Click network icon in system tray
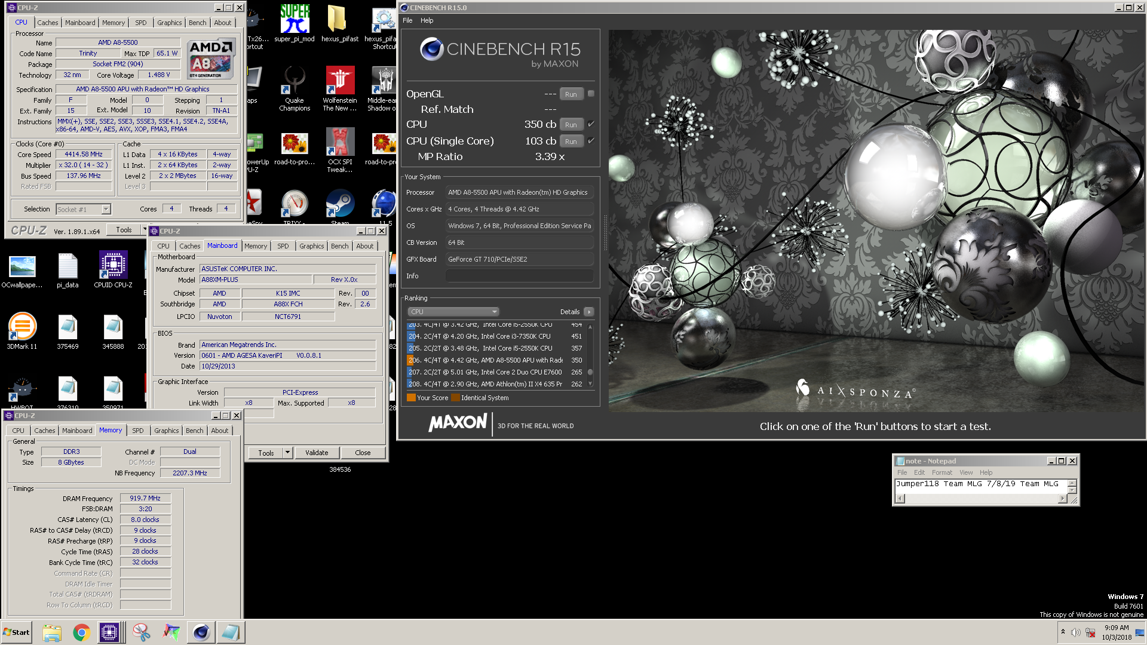This screenshot has width=1147, height=645. (x=1090, y=632)
